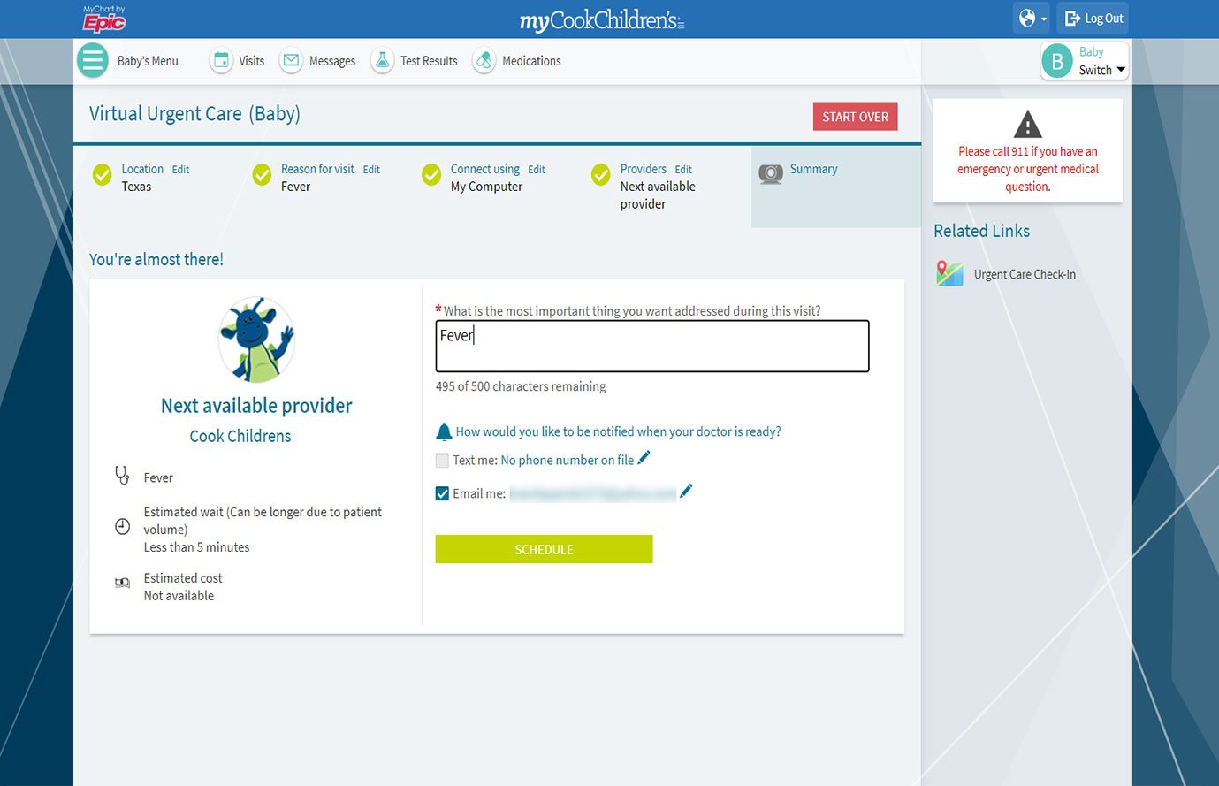Edit the Connect using step
The width and height of the screenshot is (1219, 786).
pyautogui.click(x=537, y=170)
